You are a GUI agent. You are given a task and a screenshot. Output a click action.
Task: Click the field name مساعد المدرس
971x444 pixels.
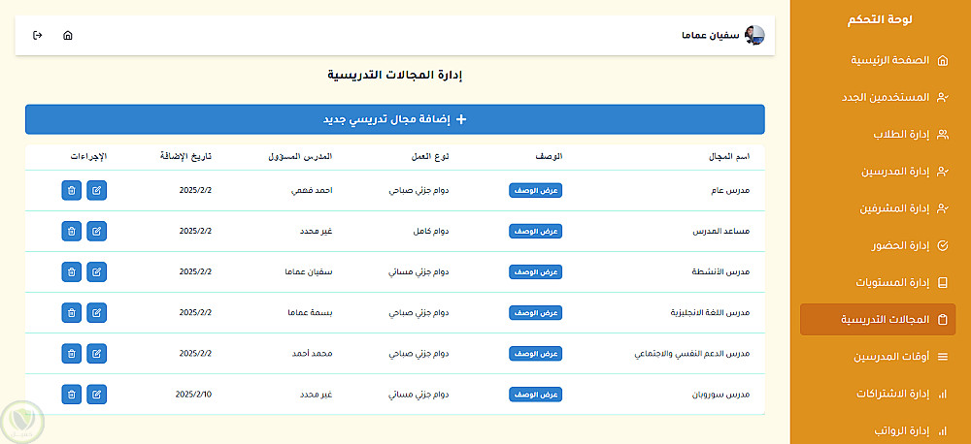pyautogui.click(x=721, y=232)
